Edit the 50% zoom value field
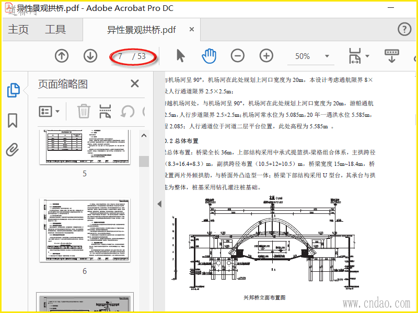Image resolution: width=418 pixels, height=313 pixels. (x=303, y=56)
